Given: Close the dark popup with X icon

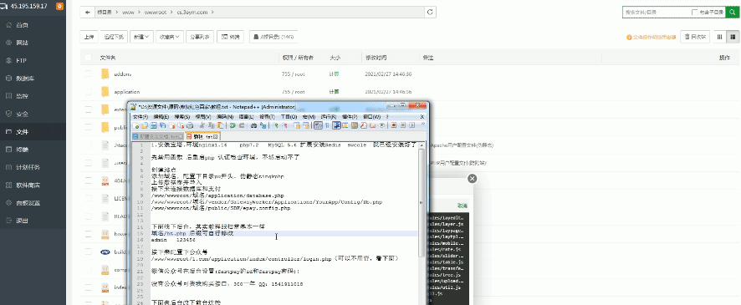Looking at the screenshot, I should (472, 179).
